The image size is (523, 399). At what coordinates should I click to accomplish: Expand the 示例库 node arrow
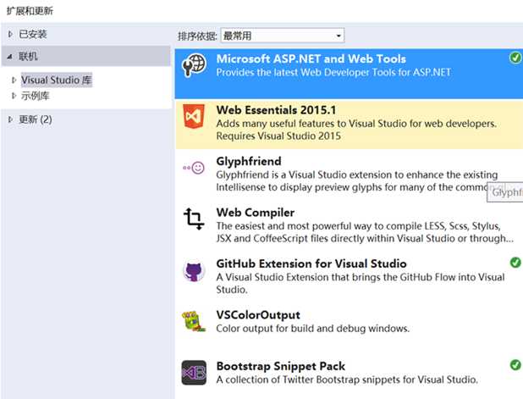click(14, 97)
